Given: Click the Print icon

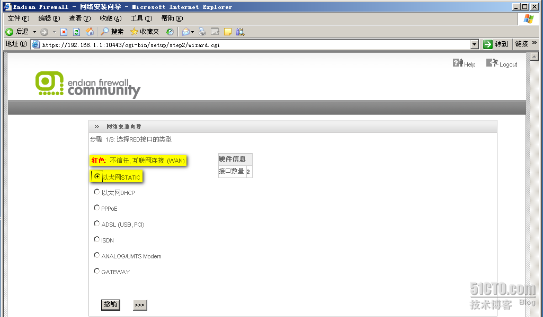Looking at the screenshot, I should point(202,32).
